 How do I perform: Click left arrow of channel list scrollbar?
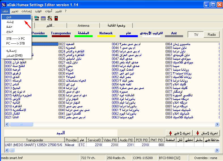[7, 124]
